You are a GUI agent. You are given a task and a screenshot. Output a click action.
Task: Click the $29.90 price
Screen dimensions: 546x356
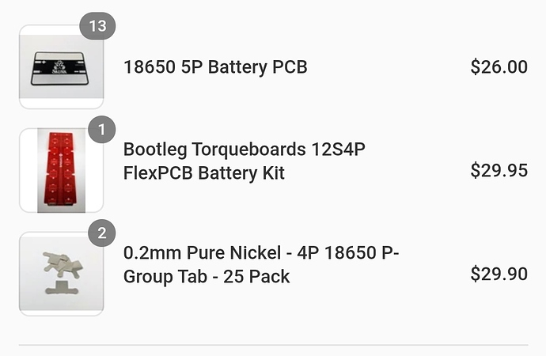click(x=499, y=274)
